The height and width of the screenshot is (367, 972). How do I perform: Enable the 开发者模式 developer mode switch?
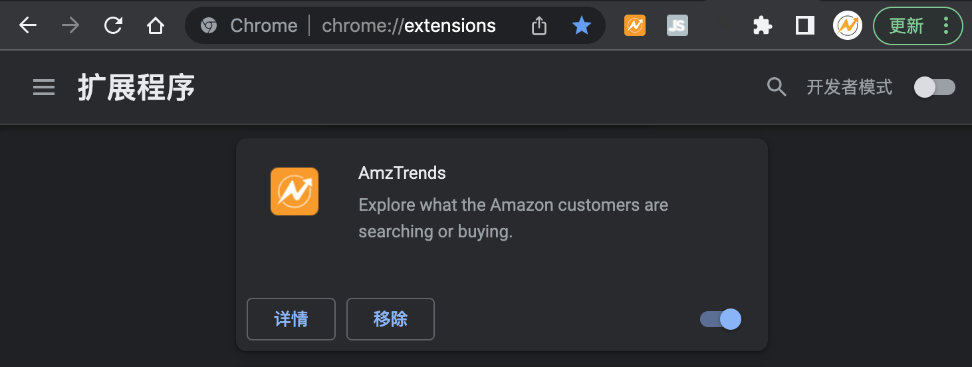(x=934, y=87)
